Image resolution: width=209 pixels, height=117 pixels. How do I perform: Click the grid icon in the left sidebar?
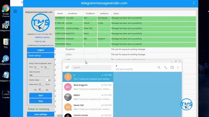[x=15, y=11]
